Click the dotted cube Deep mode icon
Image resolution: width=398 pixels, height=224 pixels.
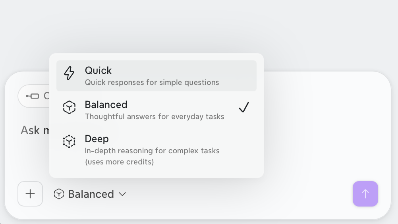69,141
